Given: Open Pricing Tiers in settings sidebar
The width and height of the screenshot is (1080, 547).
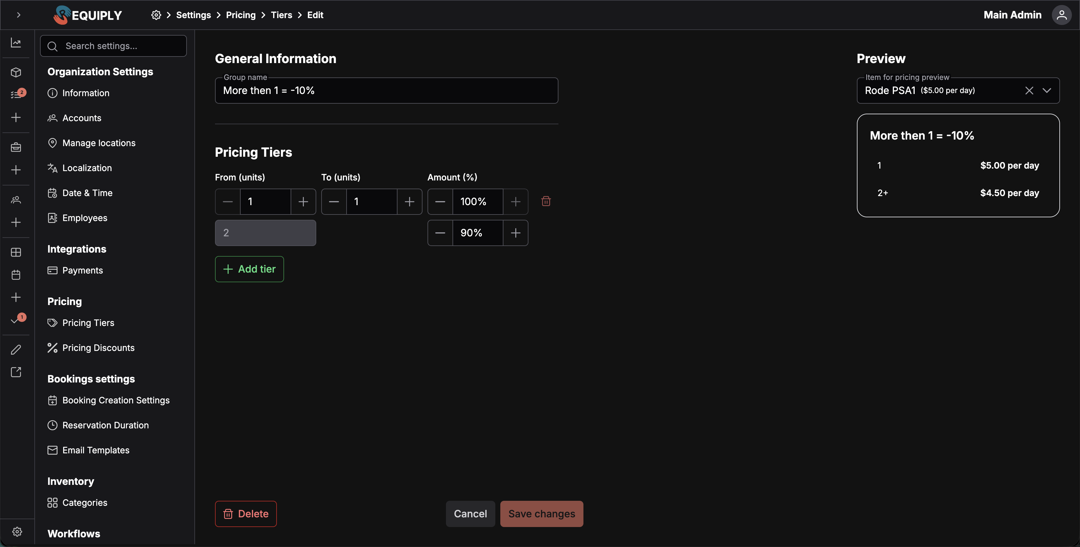Looking at the screenshot, I should pyautogui.click(x=88, y=323).
